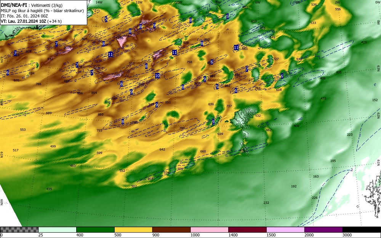Click the map value 618
The height and width of the screenshot is (238, 381).
(x=279, y=90)
